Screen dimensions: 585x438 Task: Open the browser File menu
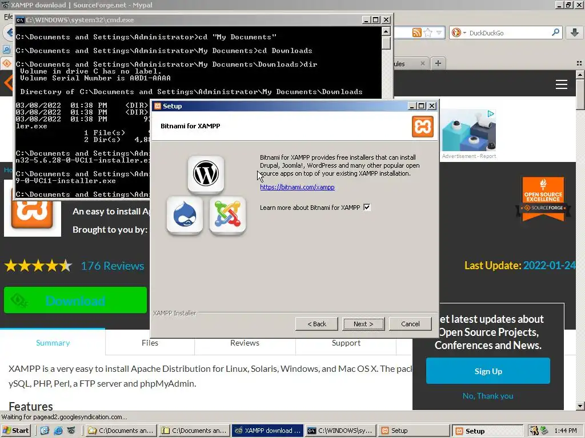click(8, 17)
